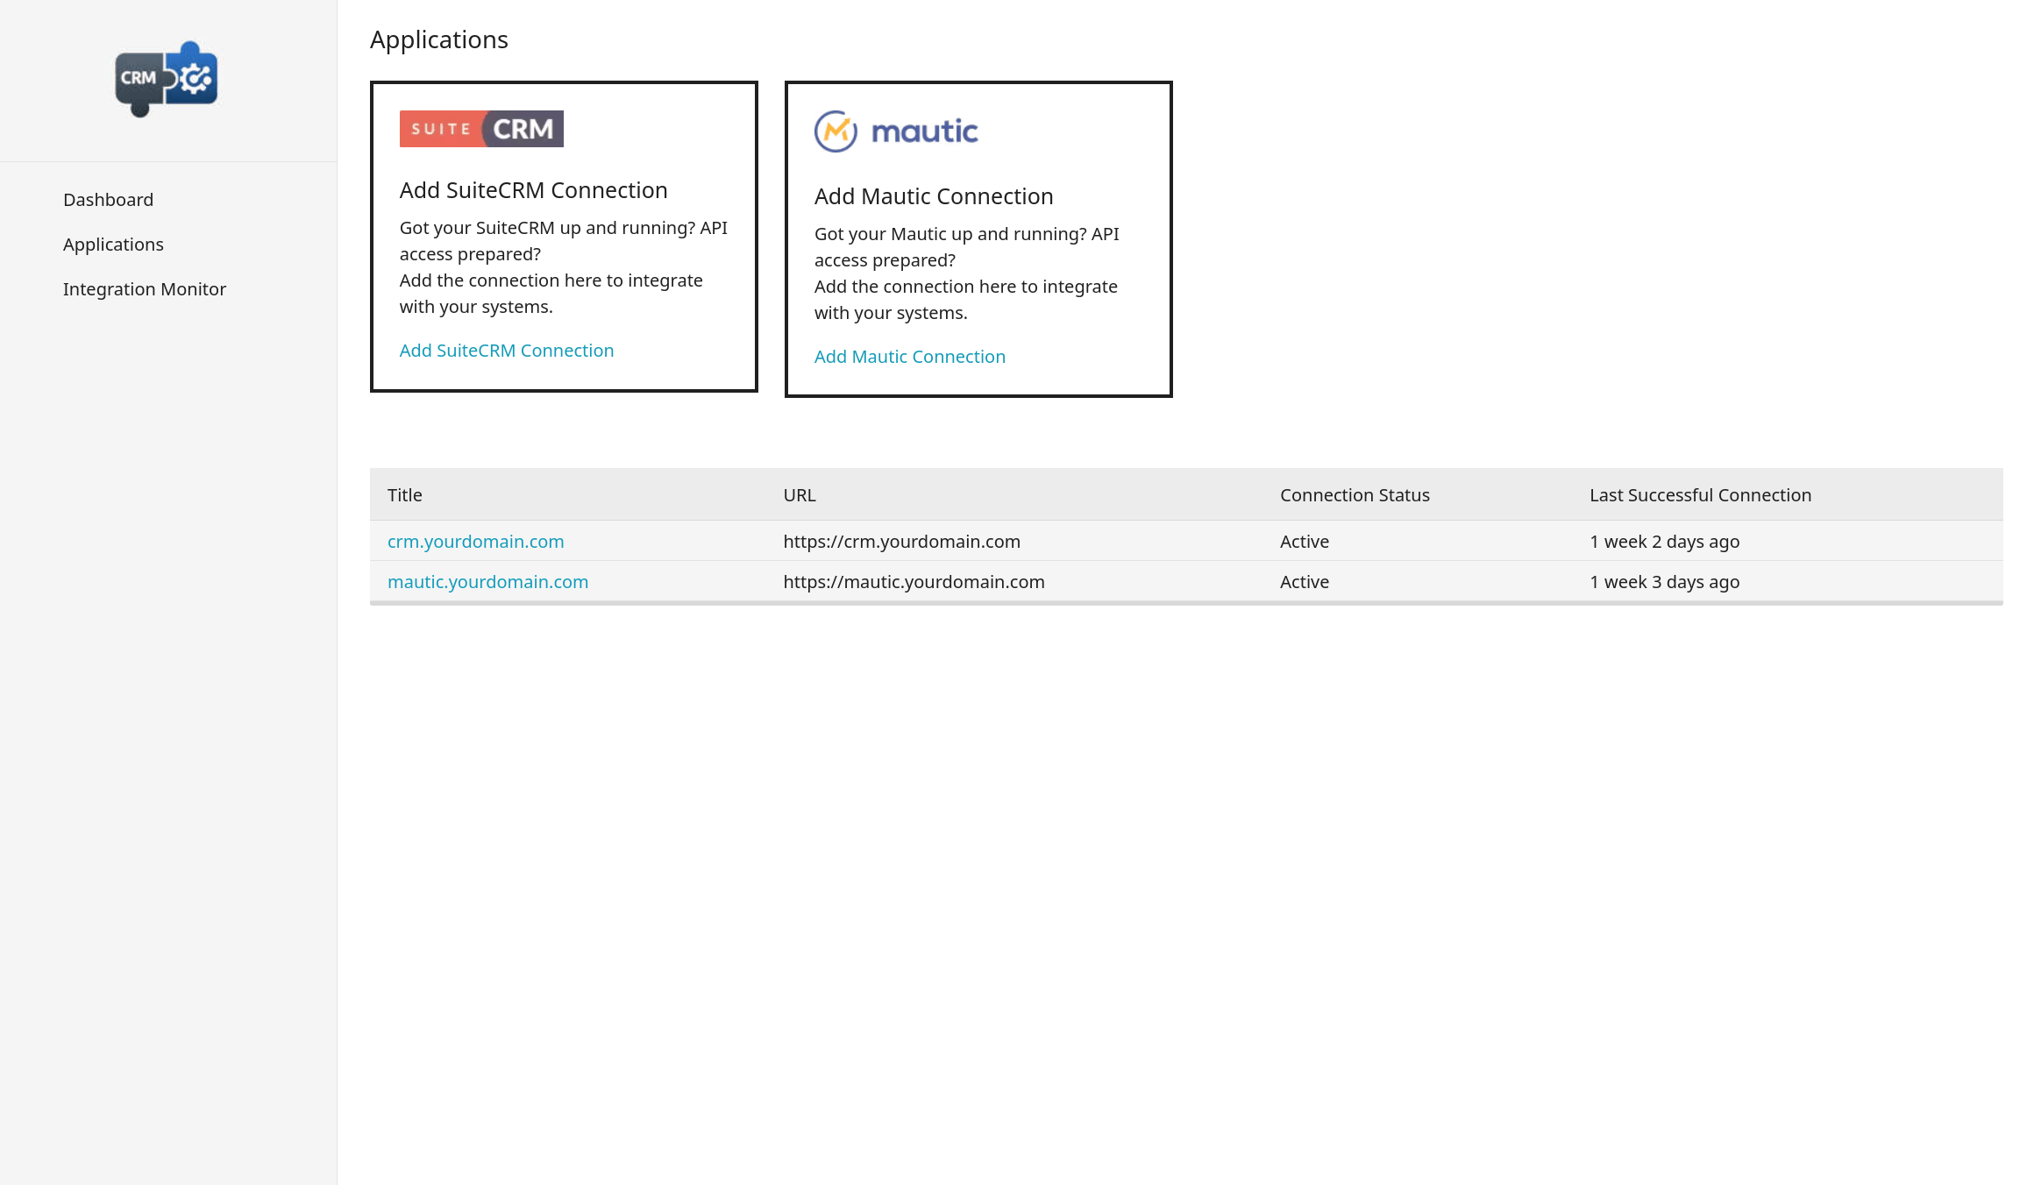2027x1185 pixels.
Task: Open Dashboard from sidebar
Action: coord(108,200)
